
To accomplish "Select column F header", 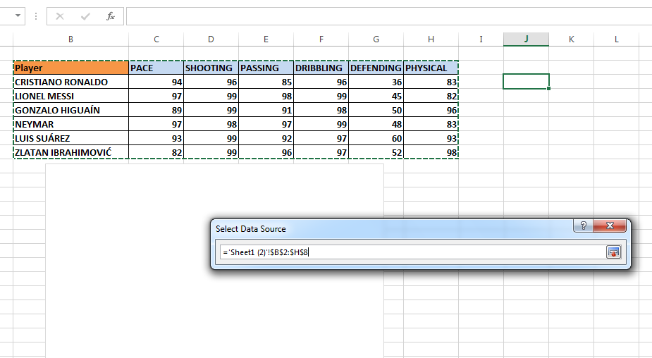I will point(321,39).
